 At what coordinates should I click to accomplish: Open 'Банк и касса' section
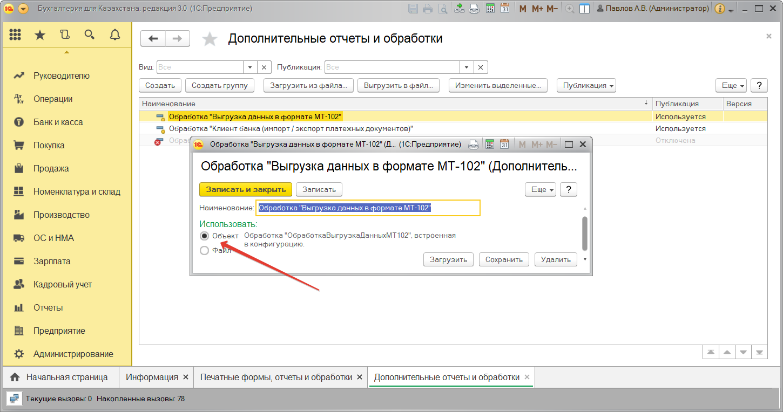coord(58,122)
